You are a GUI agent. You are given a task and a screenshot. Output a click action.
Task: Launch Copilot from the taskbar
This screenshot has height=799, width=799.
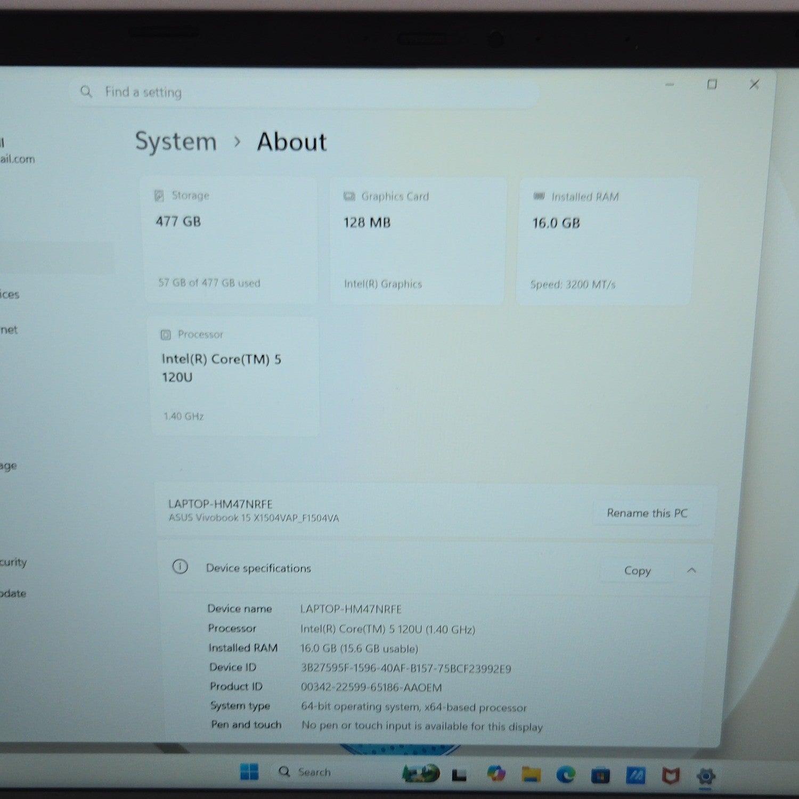pos(495,773)
